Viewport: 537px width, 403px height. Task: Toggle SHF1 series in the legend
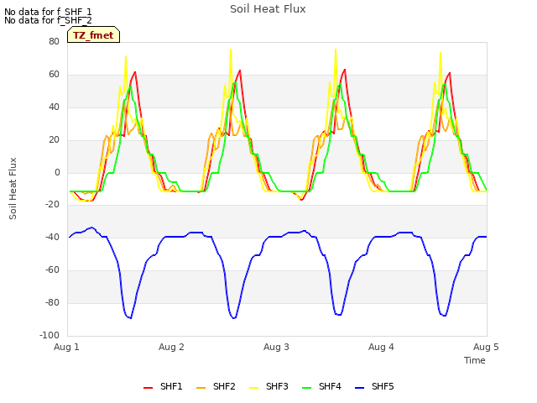point(163,386)
